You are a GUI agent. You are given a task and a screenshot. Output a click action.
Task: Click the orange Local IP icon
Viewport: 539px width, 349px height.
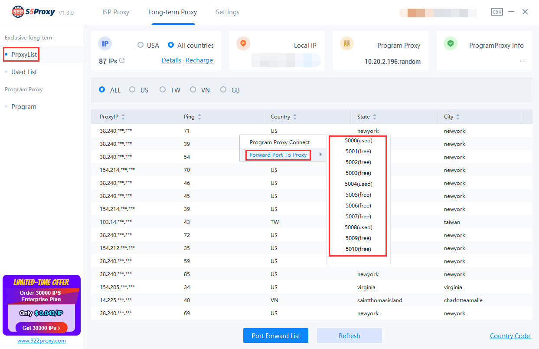(243, 43)
